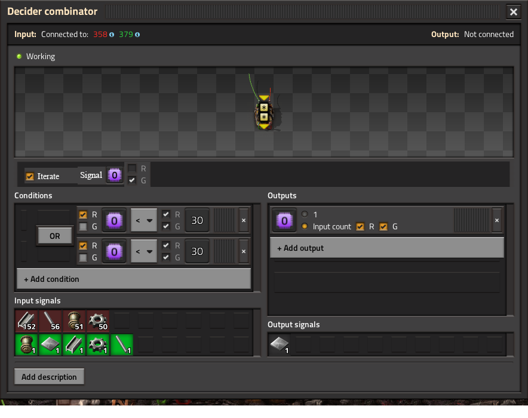Grab the second condition drag handle

coord(225,251)
